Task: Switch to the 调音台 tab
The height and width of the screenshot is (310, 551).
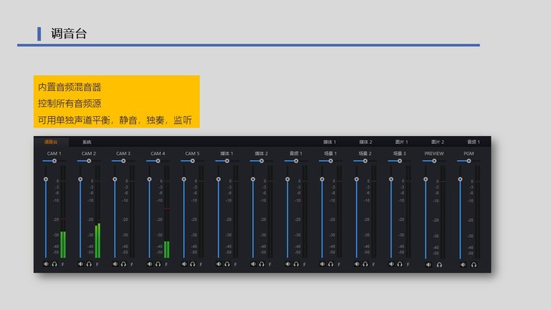Action: tap(50, 142)
